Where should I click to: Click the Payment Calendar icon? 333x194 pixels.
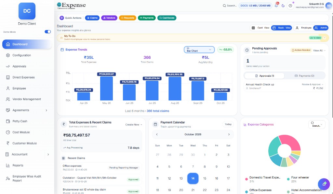[155, 124]
